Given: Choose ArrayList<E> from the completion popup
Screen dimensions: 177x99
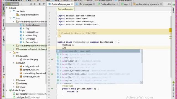Looking at the screenshot, I should pyautogui.click(x=98, y=51).
